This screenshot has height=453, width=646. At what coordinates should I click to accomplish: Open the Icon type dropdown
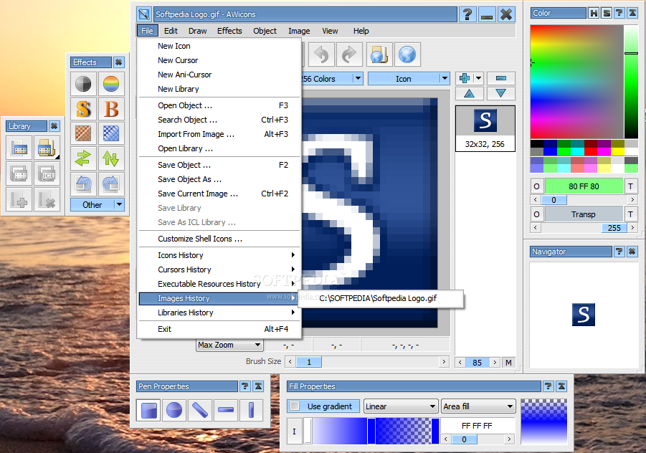click(444, 78)
